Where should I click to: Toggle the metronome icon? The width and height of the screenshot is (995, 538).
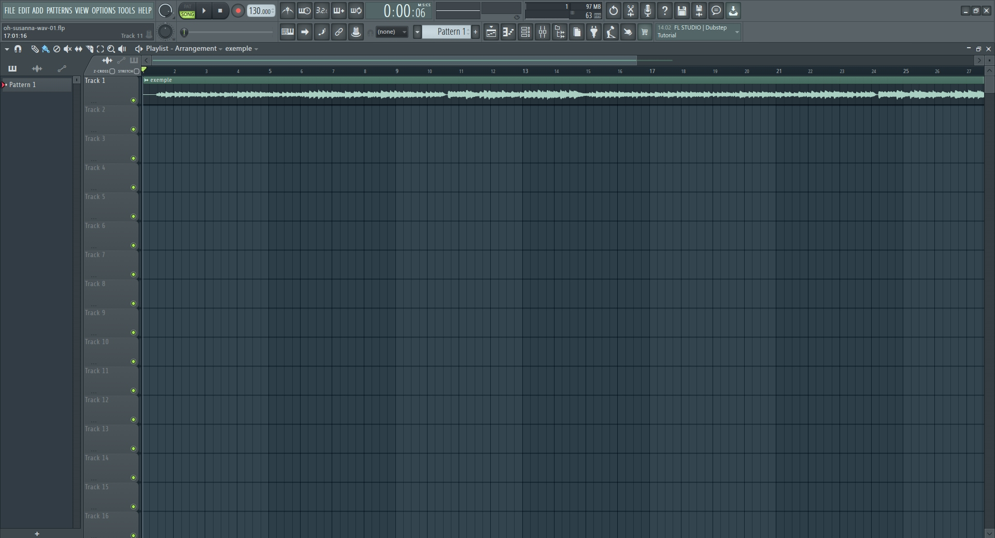coord(287,10)
